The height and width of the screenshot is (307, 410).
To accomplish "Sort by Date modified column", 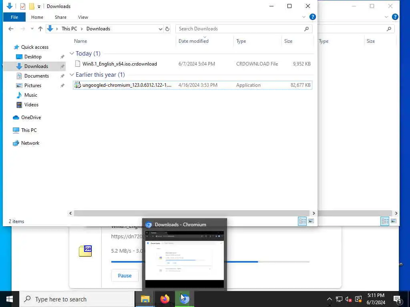I will pos(193,41).
